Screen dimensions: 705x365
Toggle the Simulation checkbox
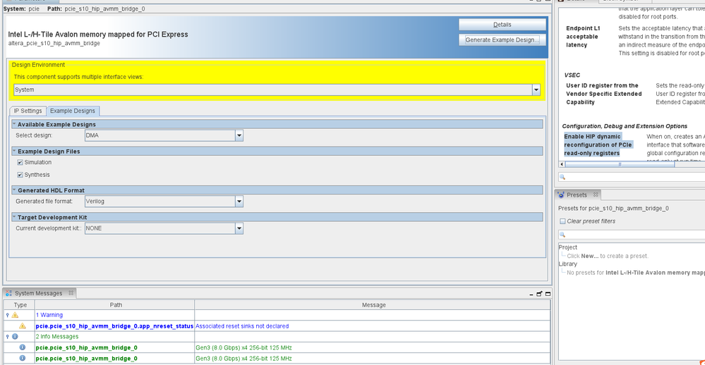point(20,163)
